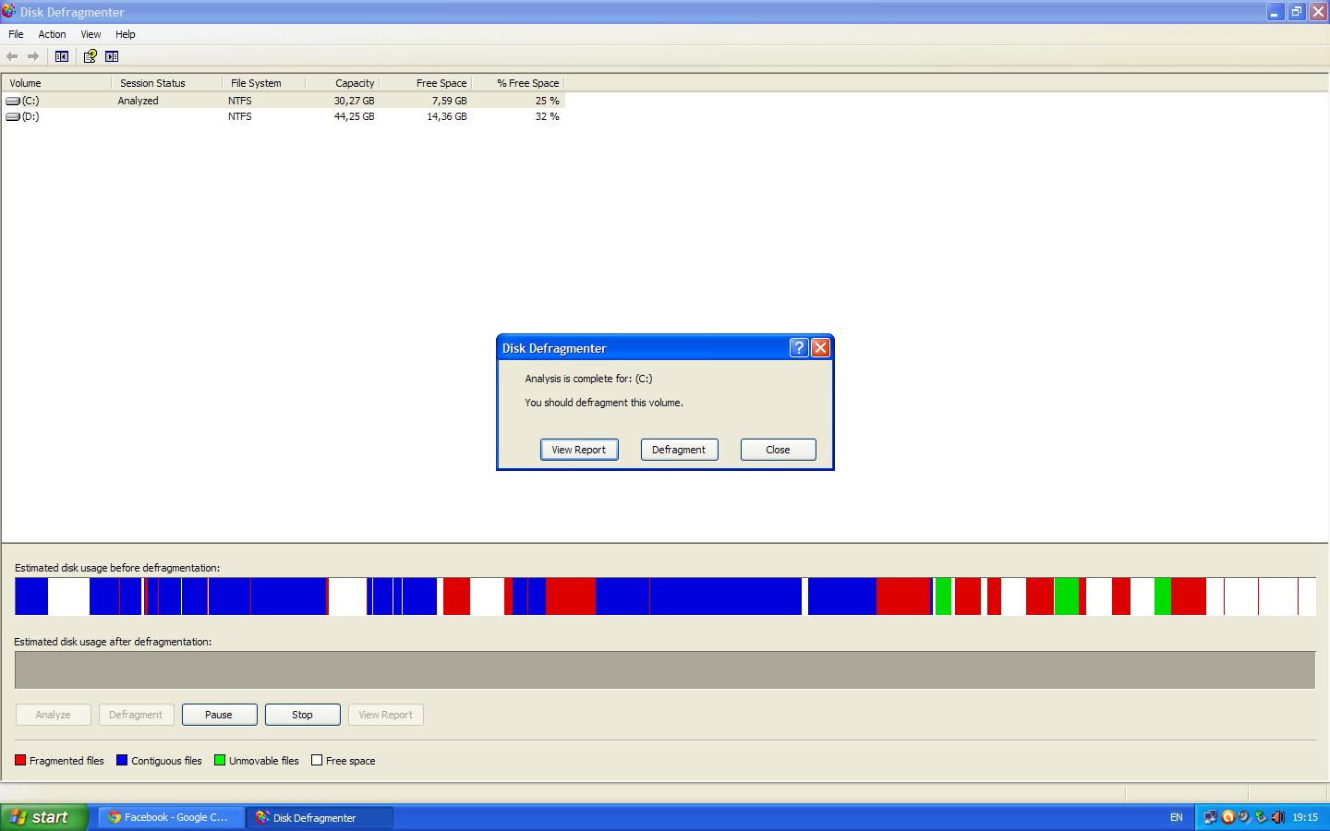
Task: Click the white Free space legend swatch
Action: tap(317, 760)
